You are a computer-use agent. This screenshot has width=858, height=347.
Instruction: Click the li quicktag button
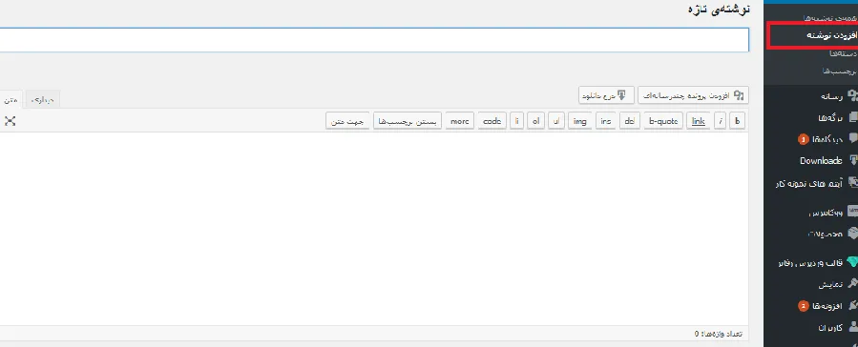(x=516, y=121)
